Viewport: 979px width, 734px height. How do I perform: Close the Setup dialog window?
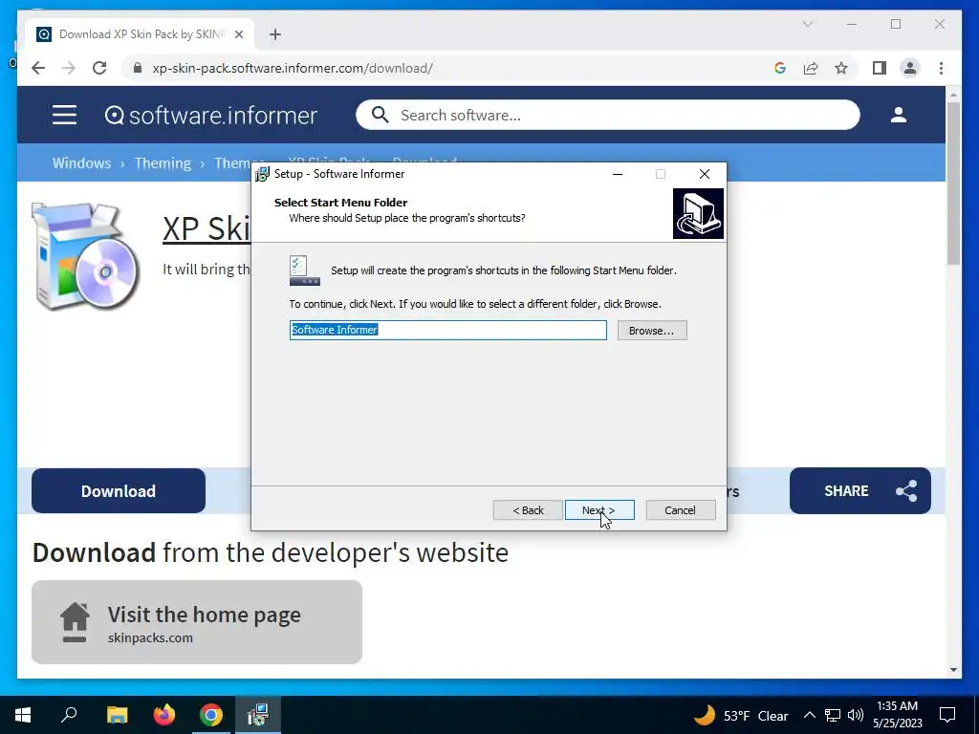click(x=705, y=174)
